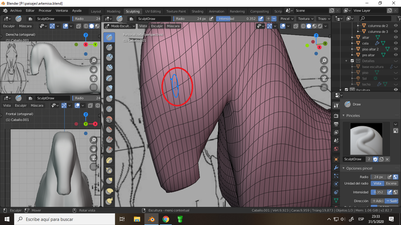Adjust the Intensidad slider in header
This screenshot has height=225, width=401.
[237, 19]
